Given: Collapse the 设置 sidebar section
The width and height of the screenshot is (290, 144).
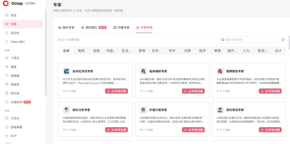Looking at the screenshot, I should pyautogui.click(x=39, y=50).
